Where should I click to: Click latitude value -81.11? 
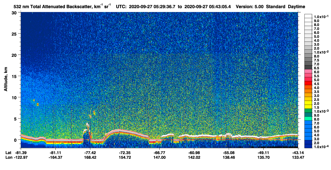(55, 152)
